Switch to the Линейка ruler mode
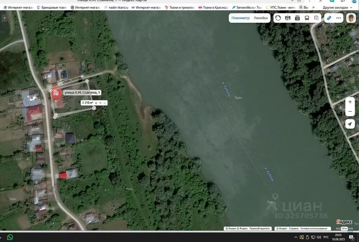 coord(261,18)
